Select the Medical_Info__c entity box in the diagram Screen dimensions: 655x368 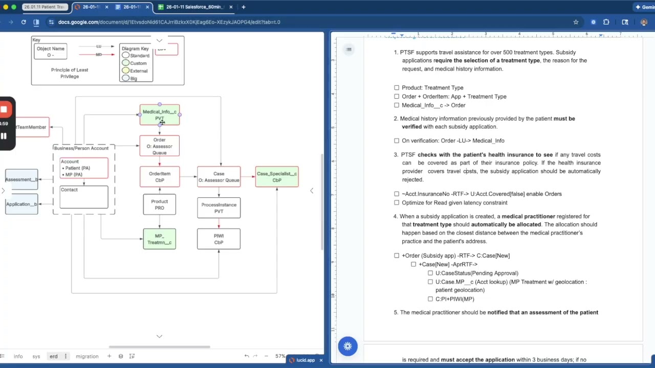160,115
